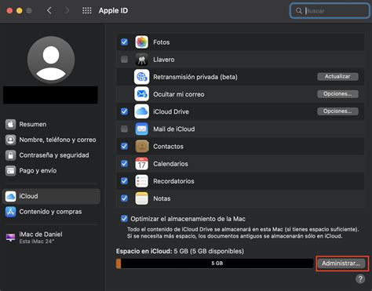This screenshot has height=291, width=372.
Task: Open Contenido y compras section
Action: click(51, 212)
